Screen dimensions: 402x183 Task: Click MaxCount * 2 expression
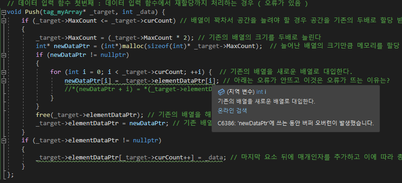[165, 38]
